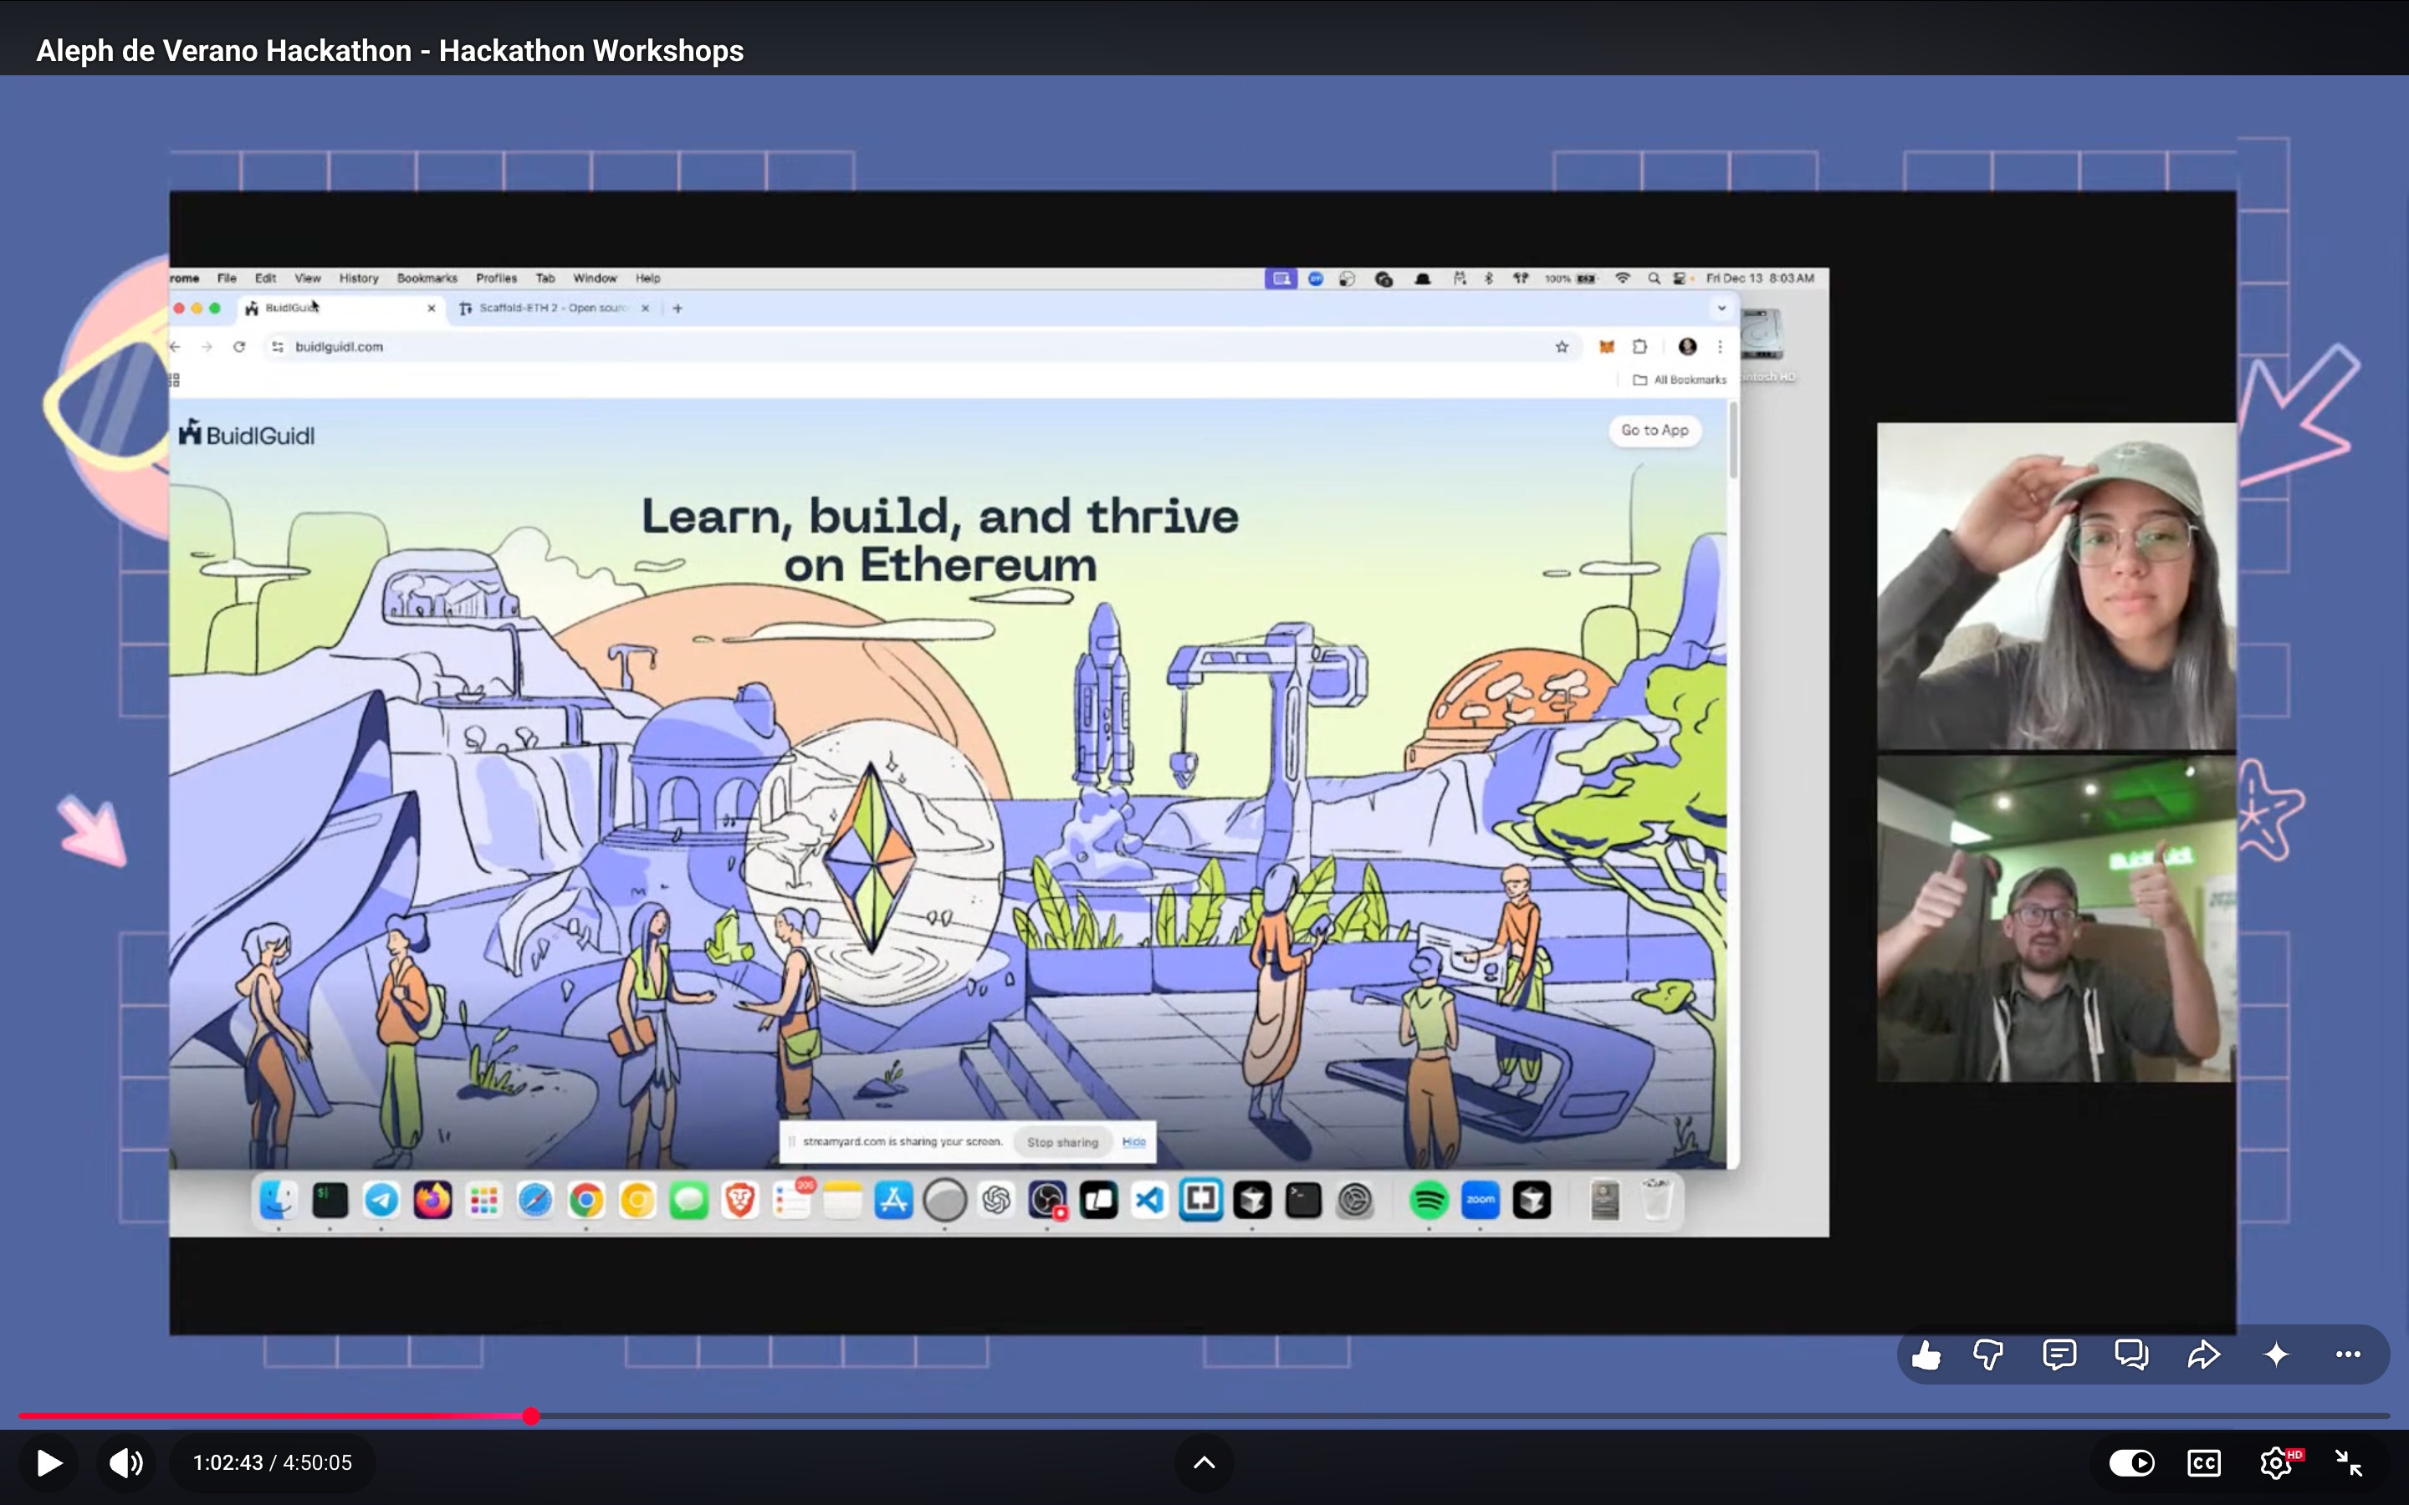Open the Chrome profile avatar
Image resolution: width=2409 pixels, height=1505 pixels.
(x=1687, y=346)
